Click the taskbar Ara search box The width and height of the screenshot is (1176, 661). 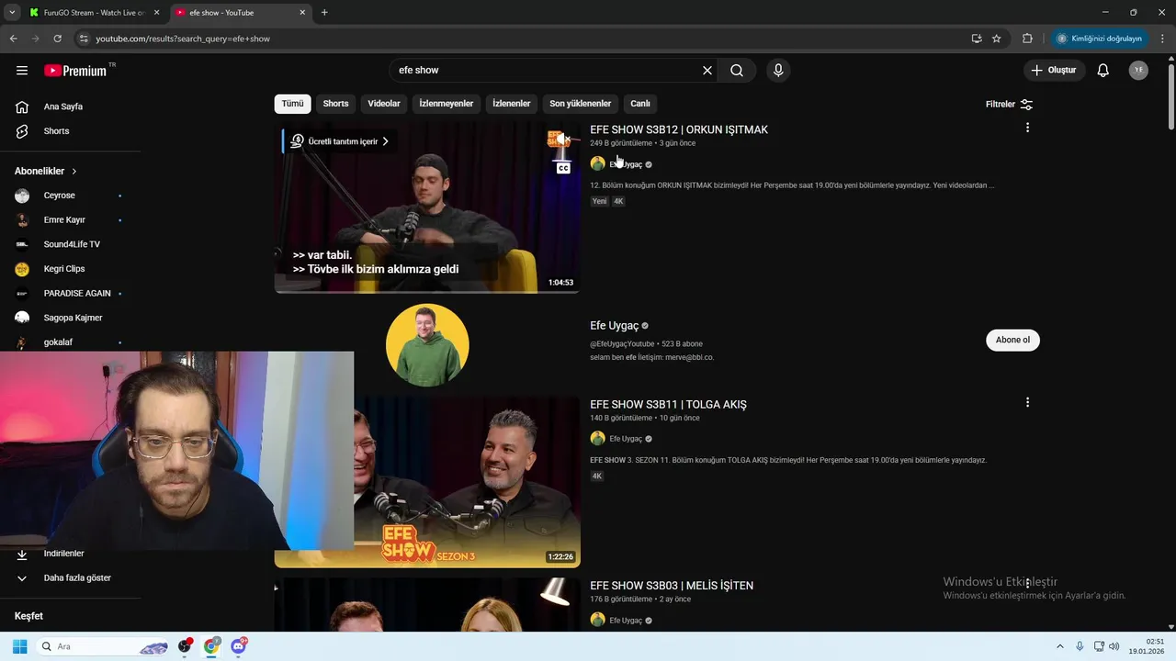pyautogui.click(x=103, y=646)
